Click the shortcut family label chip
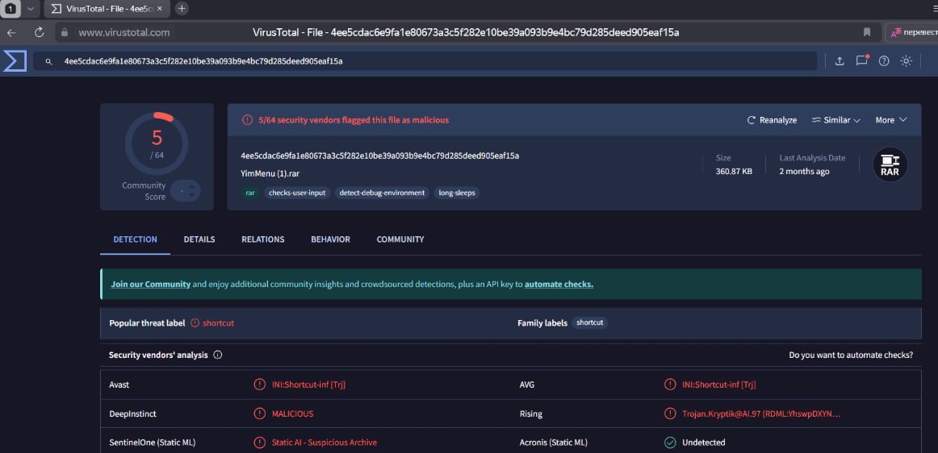Image resolution: width=938 pixels, height=453 pixels. 590,322
